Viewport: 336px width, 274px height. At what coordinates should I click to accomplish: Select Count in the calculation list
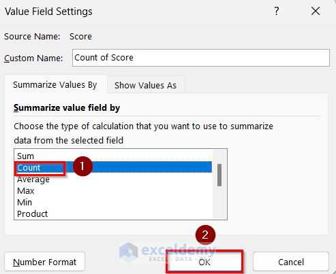(114, 167)
